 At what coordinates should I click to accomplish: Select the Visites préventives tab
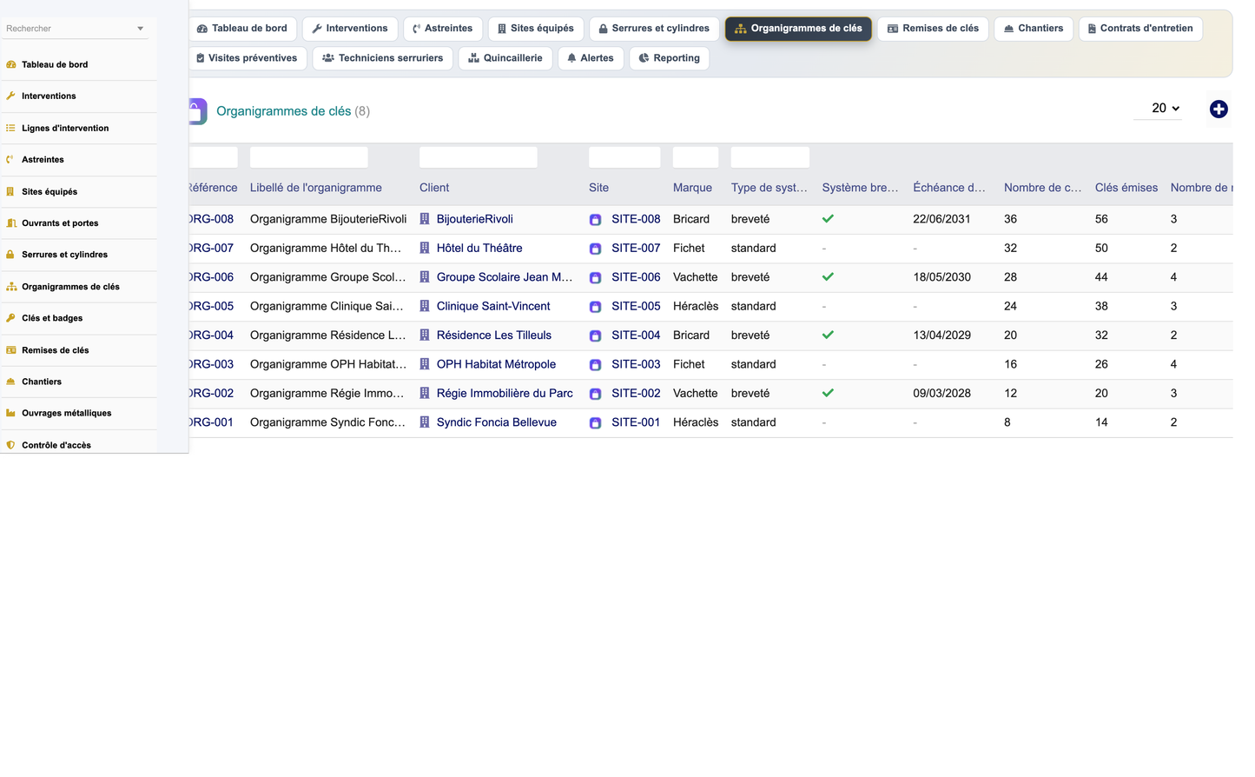coord(248,58)
